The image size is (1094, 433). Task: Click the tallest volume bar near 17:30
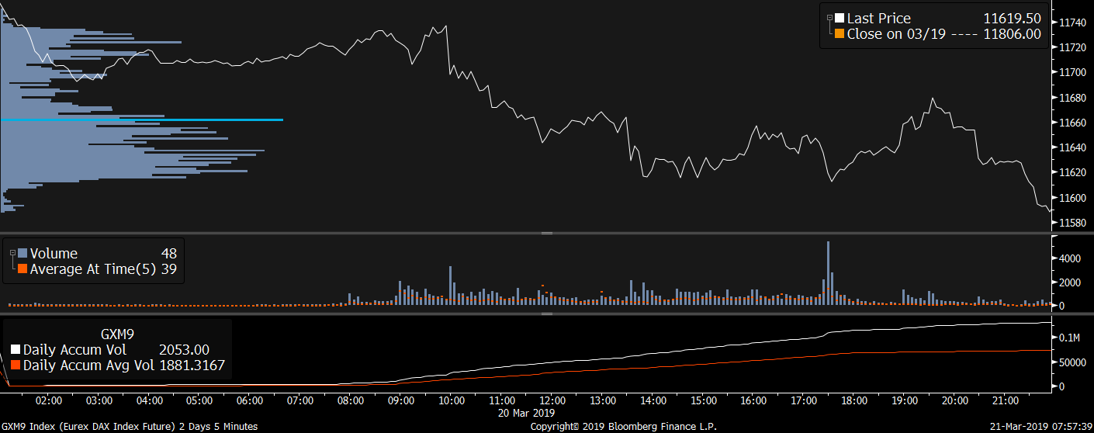point(828,273)
